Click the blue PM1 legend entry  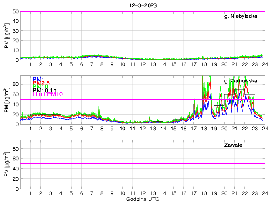coord(38,79)
